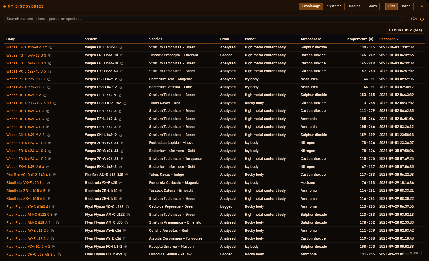
Task: Sort table by System column header
Action: point(91,39)
